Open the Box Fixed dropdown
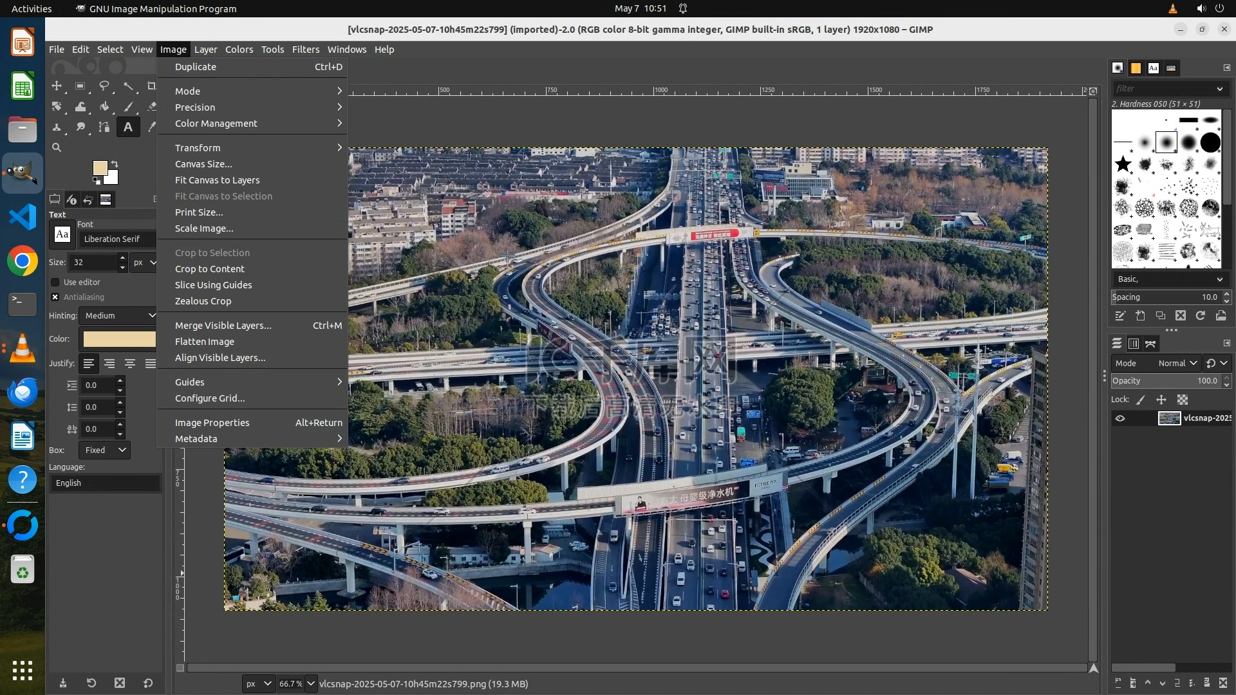Screen dimensions: 1236x695 (x=104, y=450)
